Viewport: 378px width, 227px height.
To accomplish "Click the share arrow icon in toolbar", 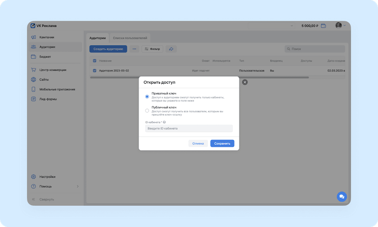I will click(x=171, y=49).
